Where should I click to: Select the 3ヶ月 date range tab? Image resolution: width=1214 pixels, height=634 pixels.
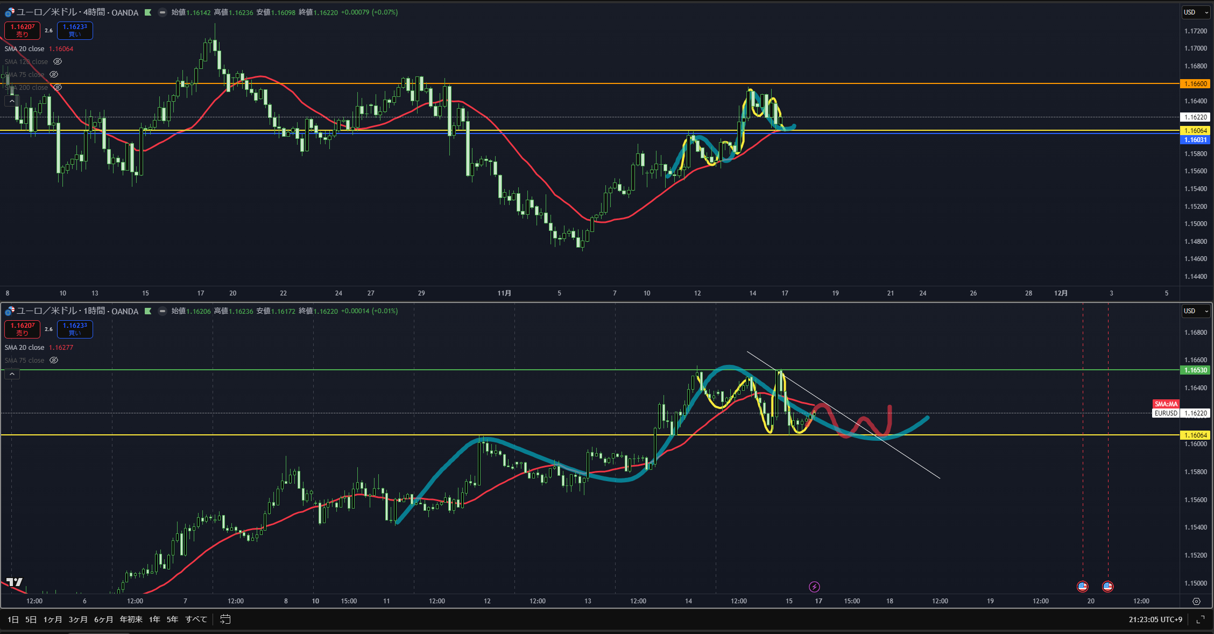[78, 619]
